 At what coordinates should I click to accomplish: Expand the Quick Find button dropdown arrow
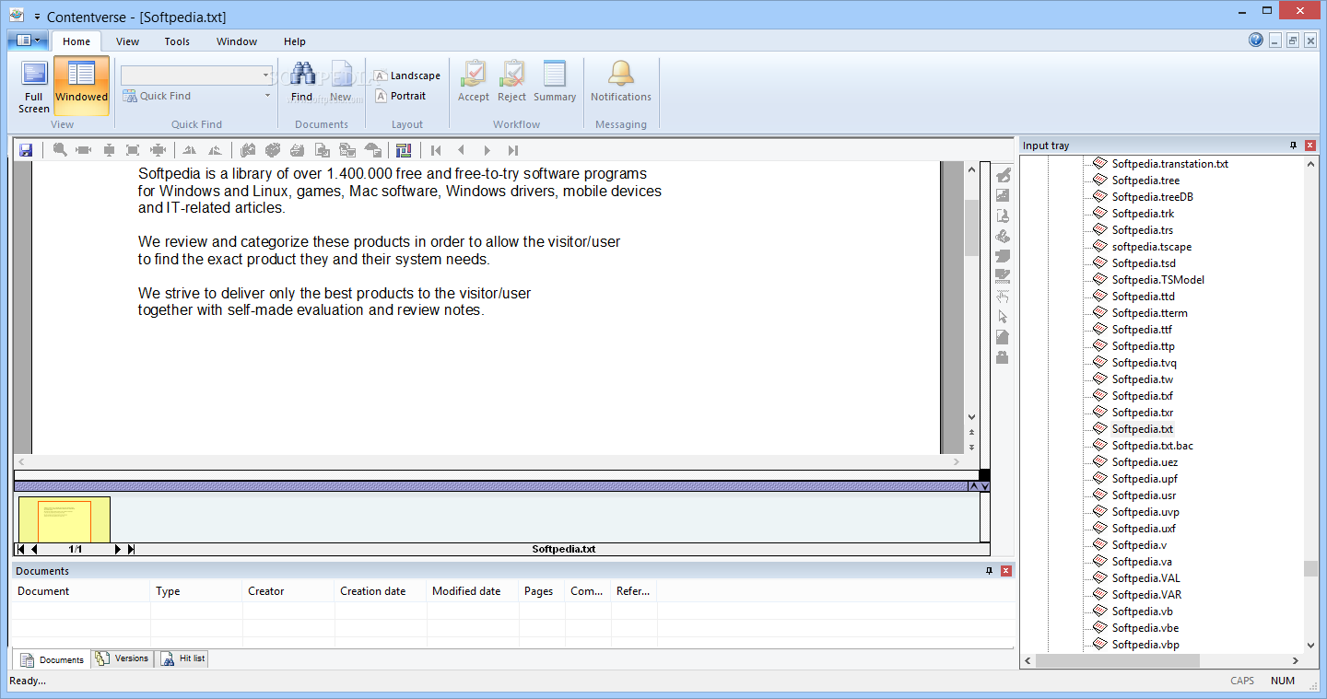(268, 96)
